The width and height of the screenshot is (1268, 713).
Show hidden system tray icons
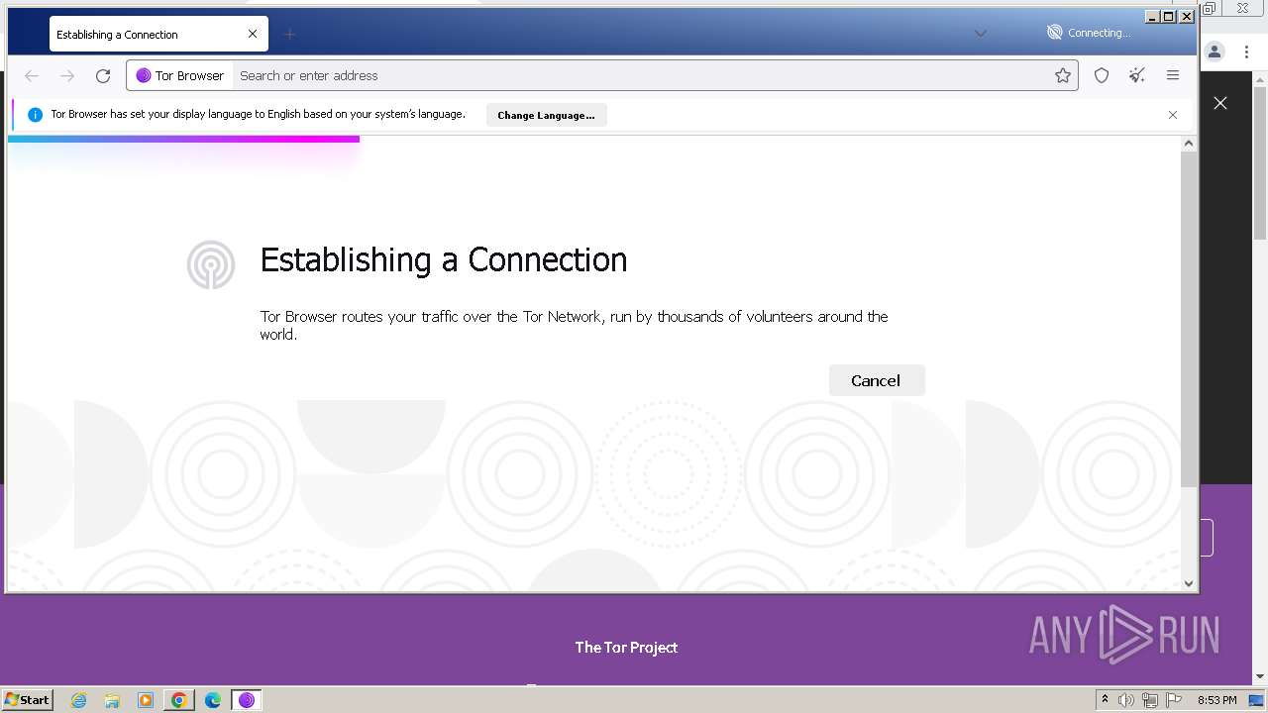coord(1105,699)
